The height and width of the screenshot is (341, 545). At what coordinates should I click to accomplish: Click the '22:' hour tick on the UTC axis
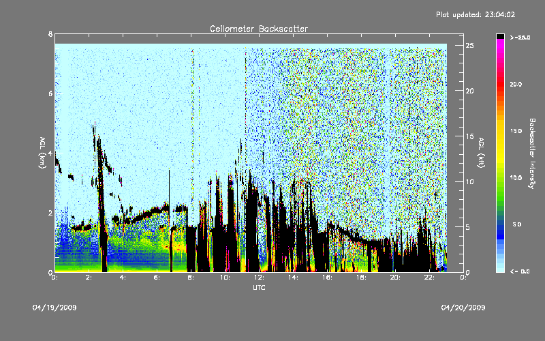pos(429,278)
